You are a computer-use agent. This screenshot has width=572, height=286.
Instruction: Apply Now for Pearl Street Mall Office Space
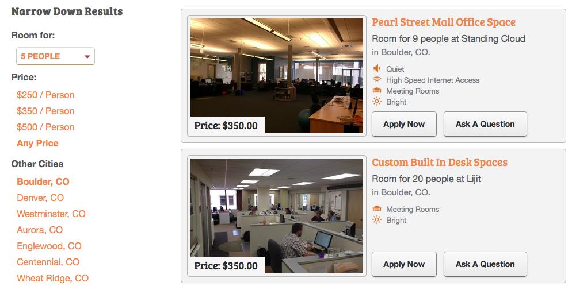pyautogui.click(x=404, y=124)
